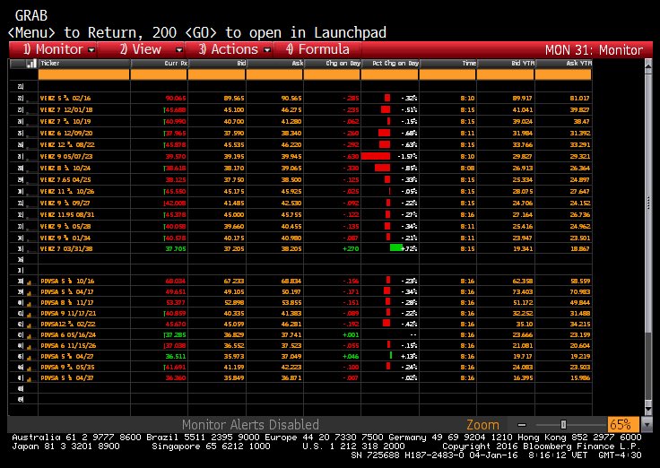Image resolution: width=660 pixels, height=468 pixels.
Task: Click the current price 90.065
Action: 176,98
